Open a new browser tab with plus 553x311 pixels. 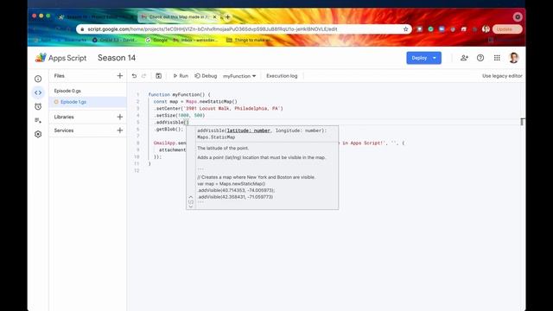(228, 16)
